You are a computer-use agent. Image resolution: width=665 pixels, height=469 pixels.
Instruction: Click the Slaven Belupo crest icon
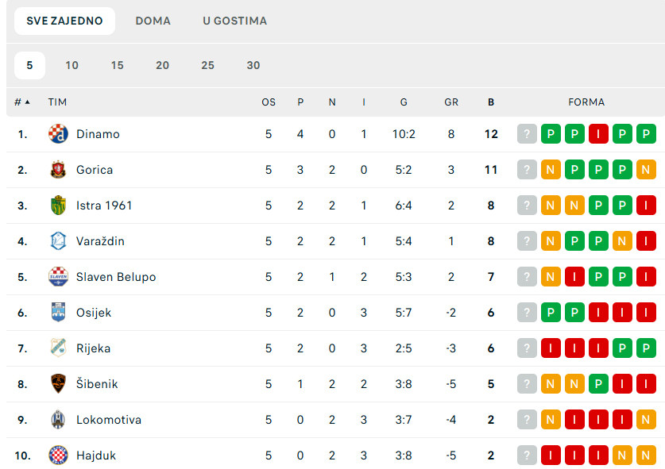tap(58, 277)
